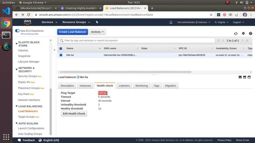This screenshot has height=143, width=255.
Task: Switch to the Migration tab
Action: click(171, 86)
